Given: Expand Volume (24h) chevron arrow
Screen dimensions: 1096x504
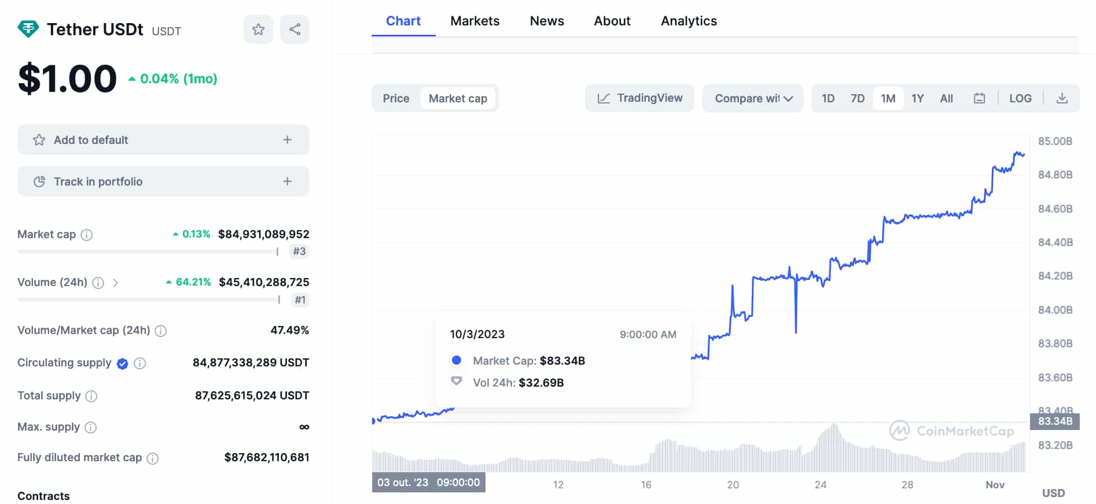Looking at the screenshot, I should [116, 283].
